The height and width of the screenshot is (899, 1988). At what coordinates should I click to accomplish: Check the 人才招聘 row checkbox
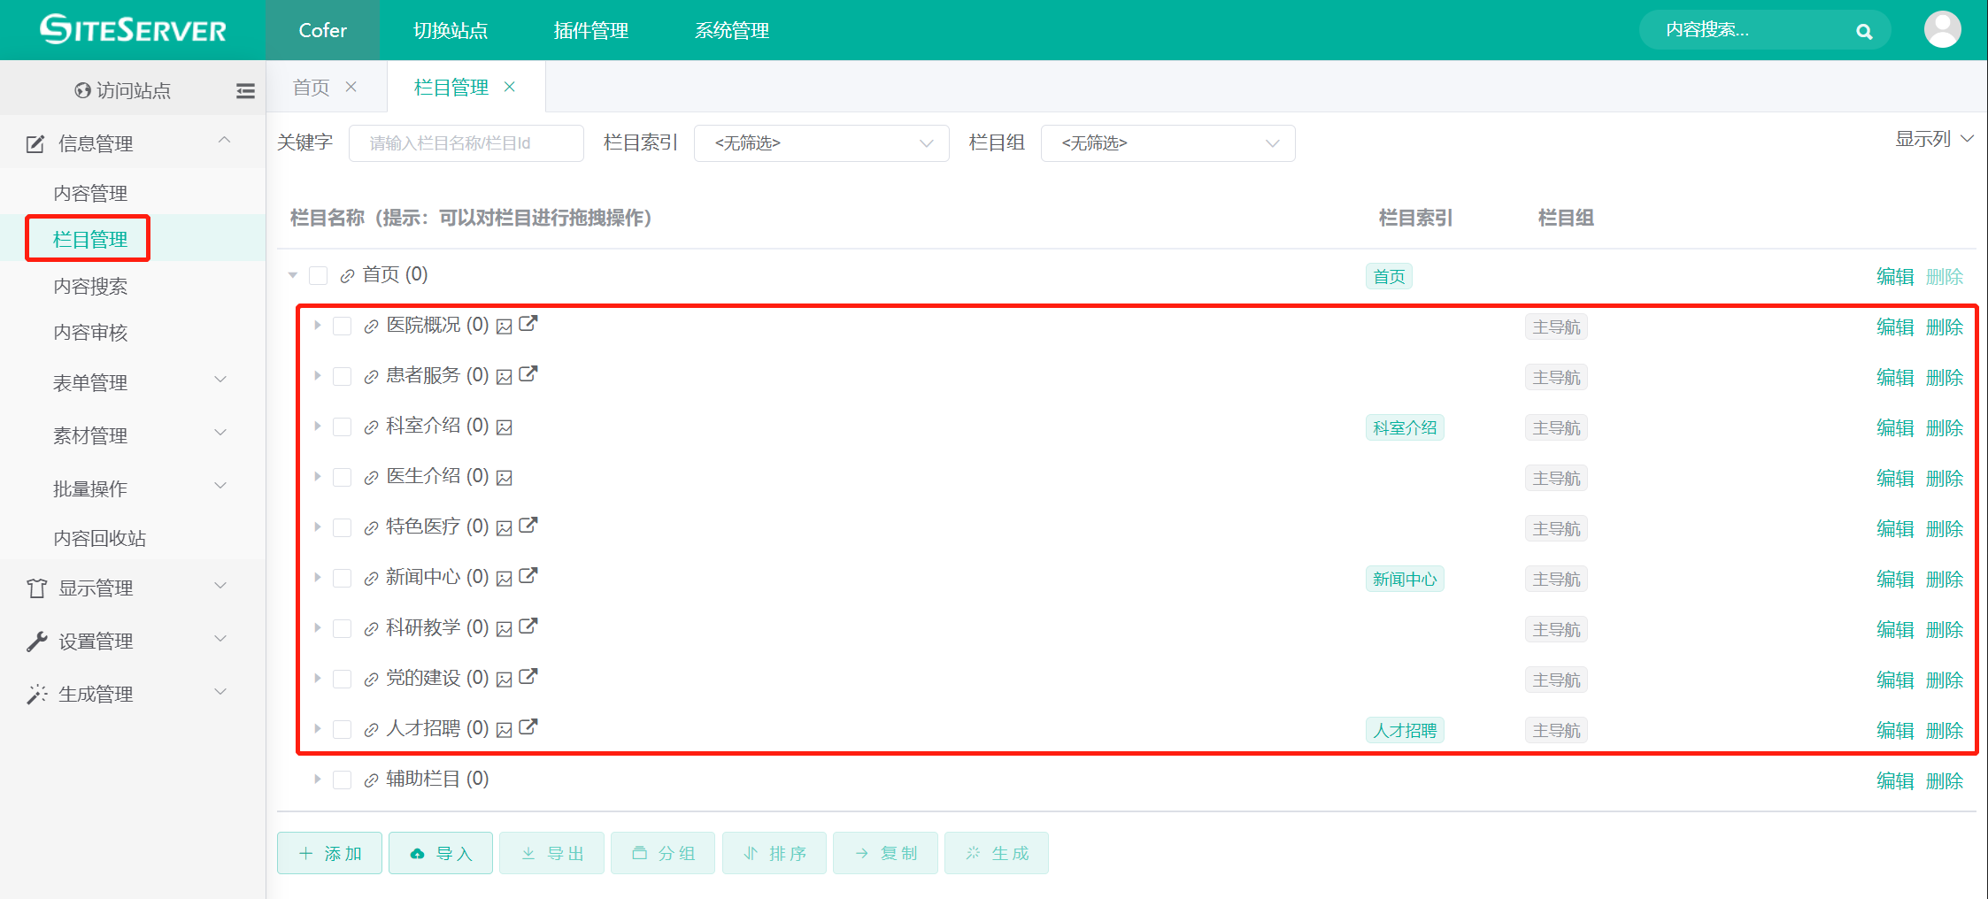(x=343, y=730)
